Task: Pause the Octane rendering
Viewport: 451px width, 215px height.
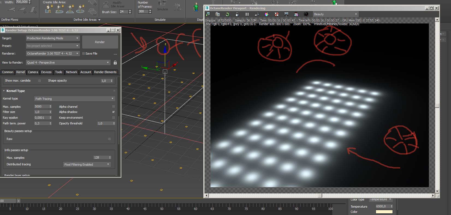Action: [247, 14]
